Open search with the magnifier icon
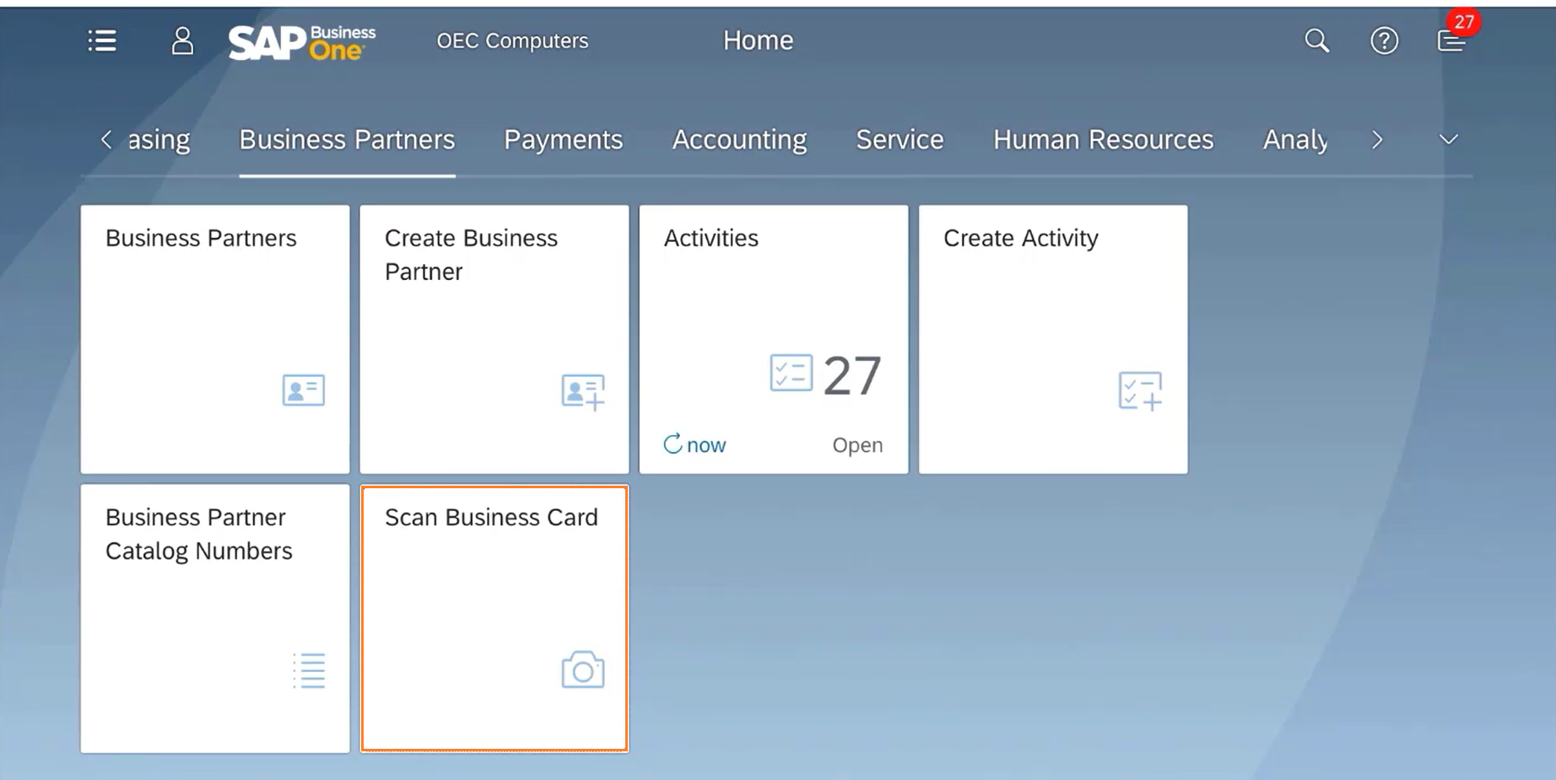 pos(1316,40)
